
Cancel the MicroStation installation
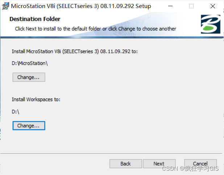click(200, 164)
